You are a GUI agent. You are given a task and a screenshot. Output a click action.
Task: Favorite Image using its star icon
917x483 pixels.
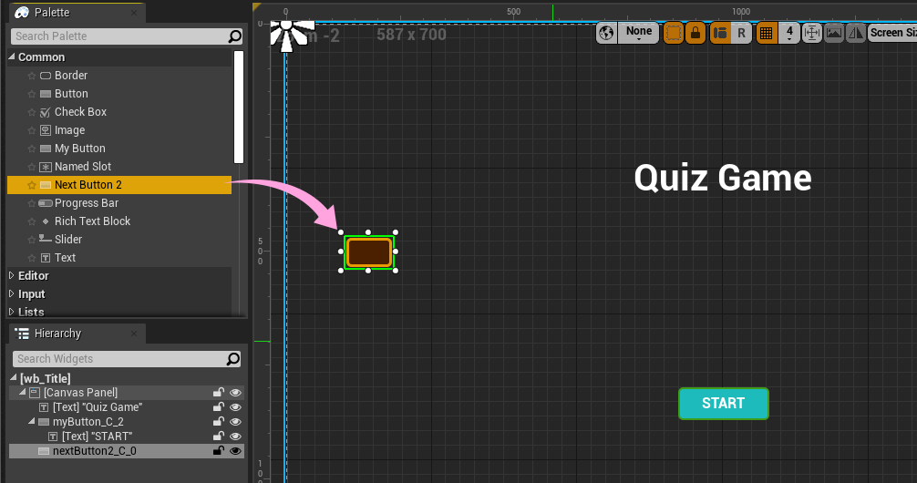[32, 130]
